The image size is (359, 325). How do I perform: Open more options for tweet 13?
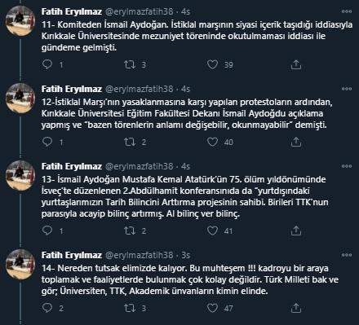point(347,166)
